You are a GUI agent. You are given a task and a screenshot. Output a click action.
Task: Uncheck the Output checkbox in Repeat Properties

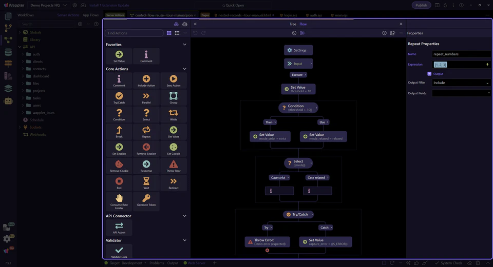coord(429,74)
